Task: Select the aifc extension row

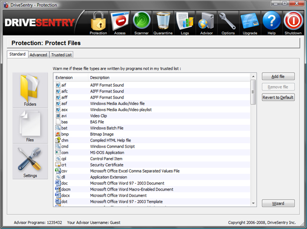Action: pos(152,91)
